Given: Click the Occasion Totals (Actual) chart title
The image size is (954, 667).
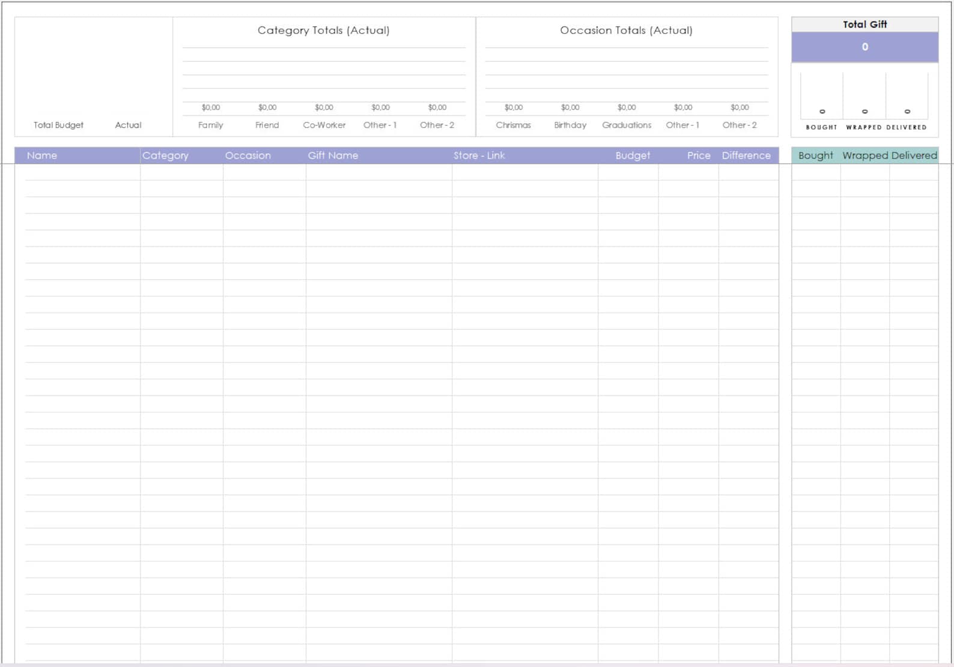Looking at the screenshot, I should pos(627,30).
